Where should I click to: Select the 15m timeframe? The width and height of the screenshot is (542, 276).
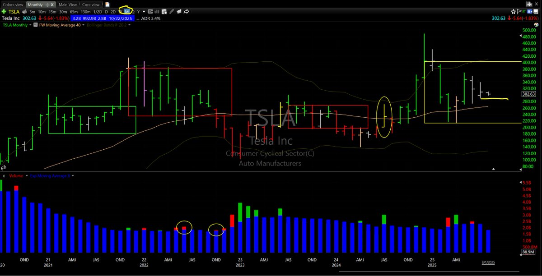point(52,11)
